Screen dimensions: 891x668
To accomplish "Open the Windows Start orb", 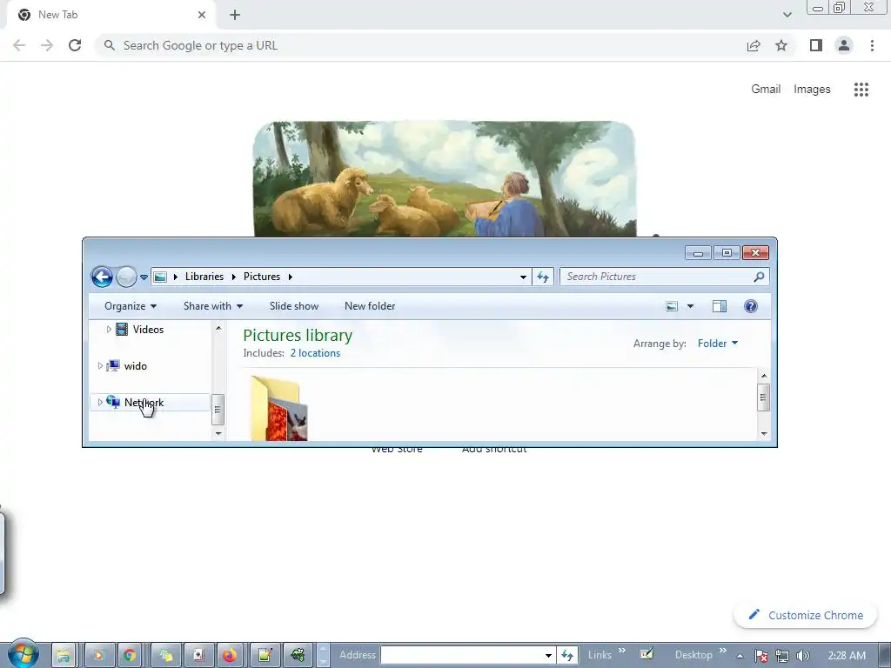I will tap(23, 653).
